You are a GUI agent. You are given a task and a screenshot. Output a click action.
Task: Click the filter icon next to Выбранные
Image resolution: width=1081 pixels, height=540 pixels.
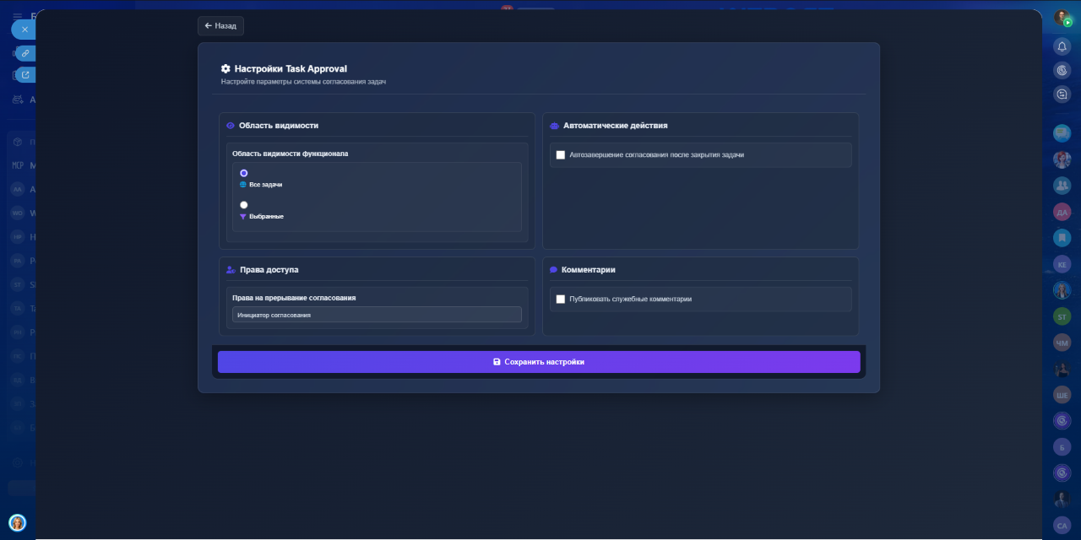click(x=243, y=217)
